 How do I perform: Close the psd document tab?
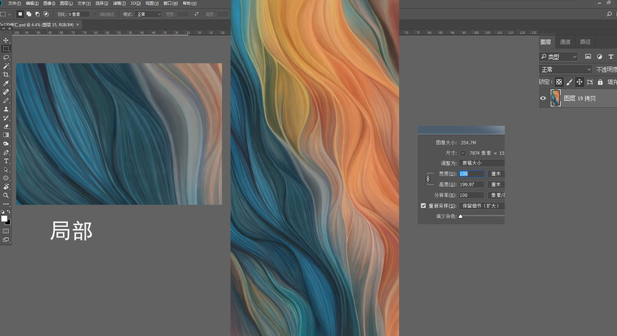click(x=77, y=25)
